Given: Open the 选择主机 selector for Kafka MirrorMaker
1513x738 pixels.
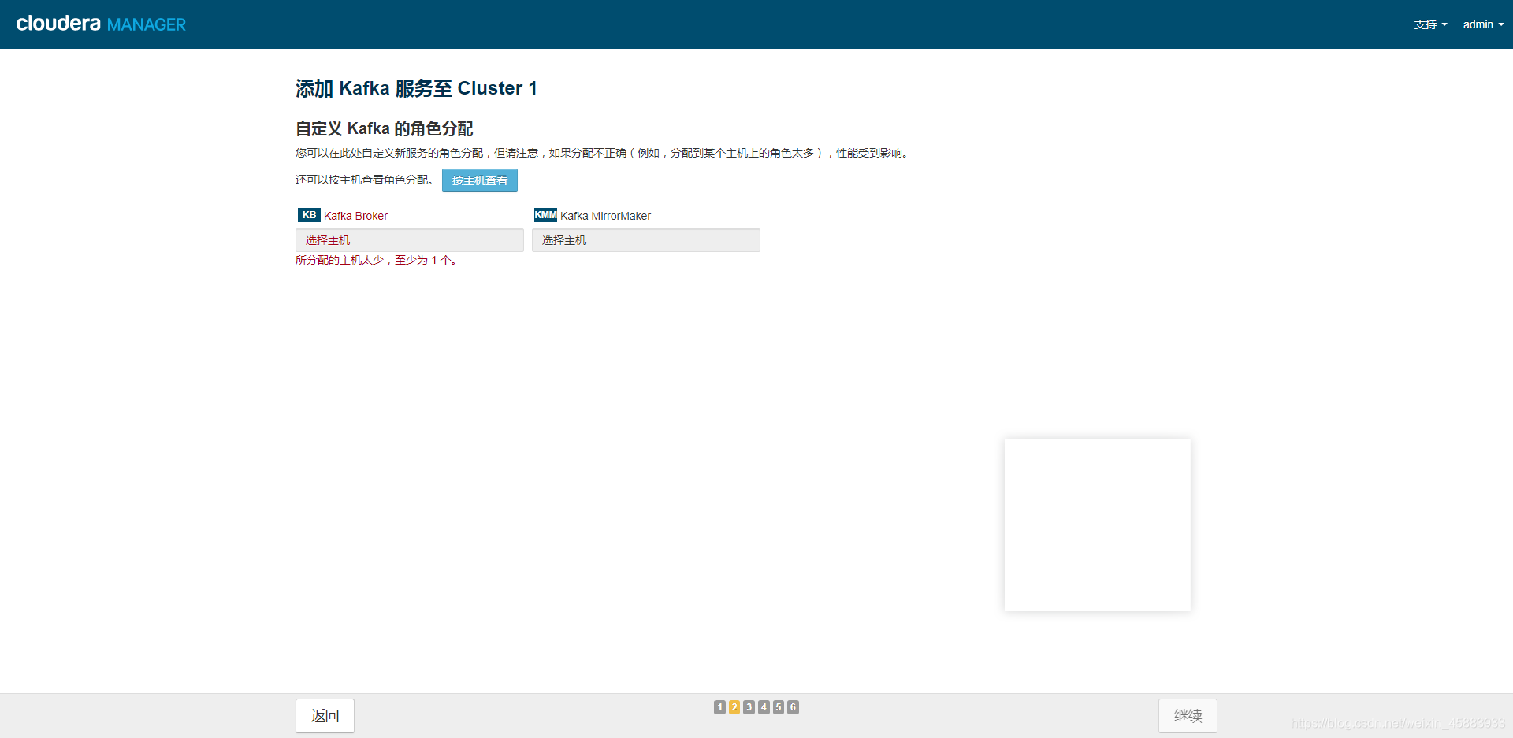Looking at the screenshot, I should tap(645, 240).
